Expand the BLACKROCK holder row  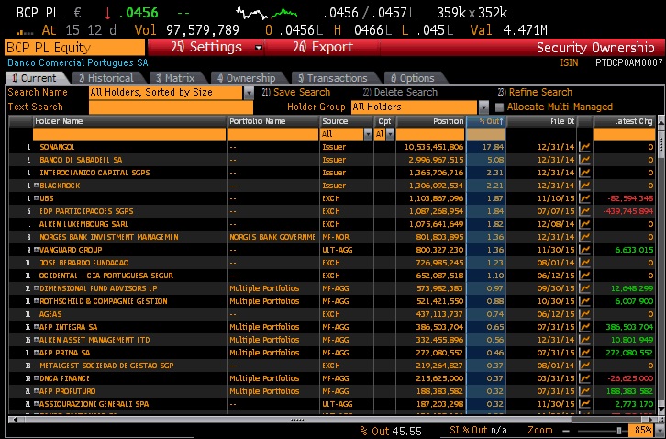coord(36,186)
